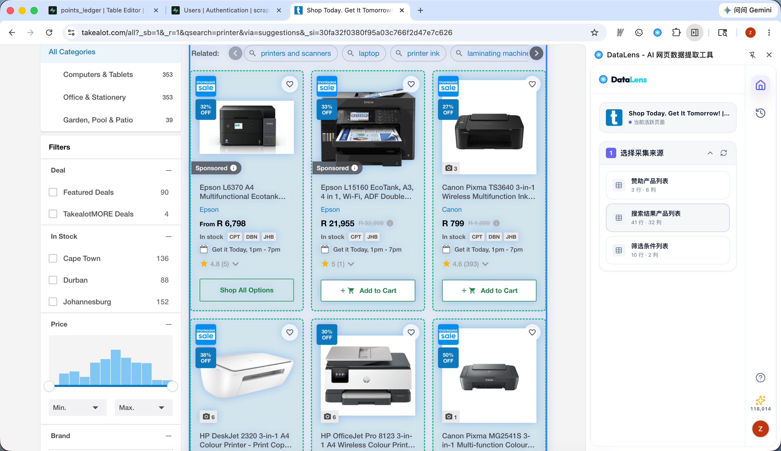Enable the Johannesburg stock filter
Screen dimensions: 781x451
point(53,302)
